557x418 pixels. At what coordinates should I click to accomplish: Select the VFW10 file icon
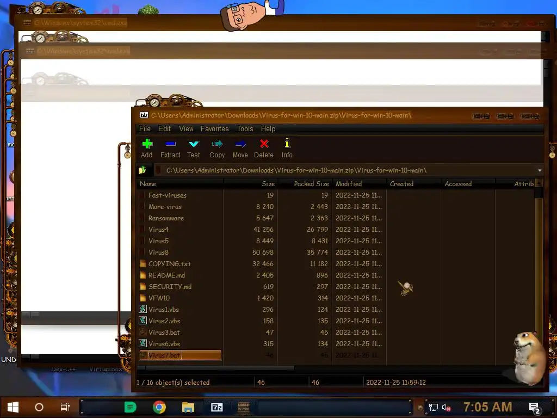[143, 298]
